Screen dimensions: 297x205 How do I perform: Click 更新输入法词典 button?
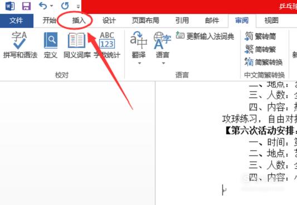(x=205, y=36)
